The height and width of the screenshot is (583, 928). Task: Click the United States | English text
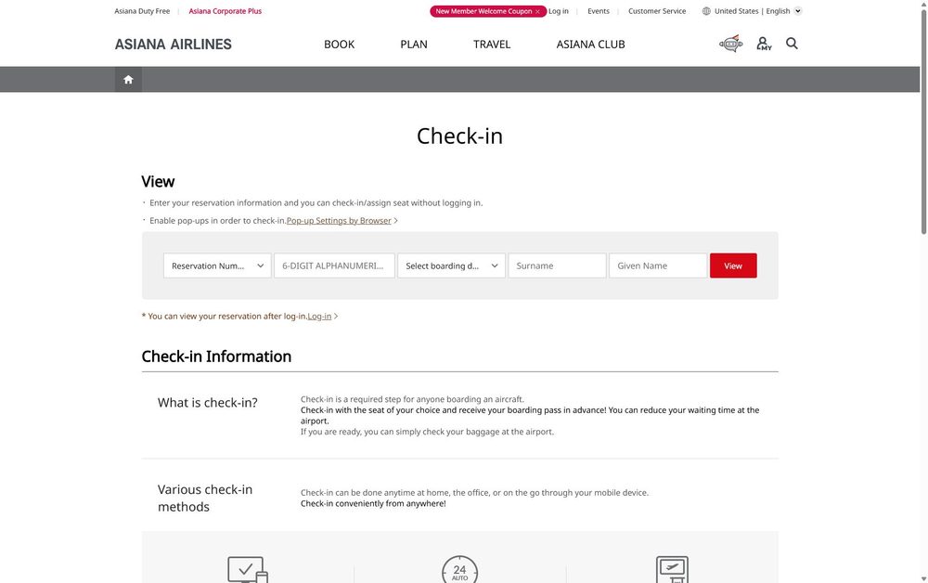753,11
